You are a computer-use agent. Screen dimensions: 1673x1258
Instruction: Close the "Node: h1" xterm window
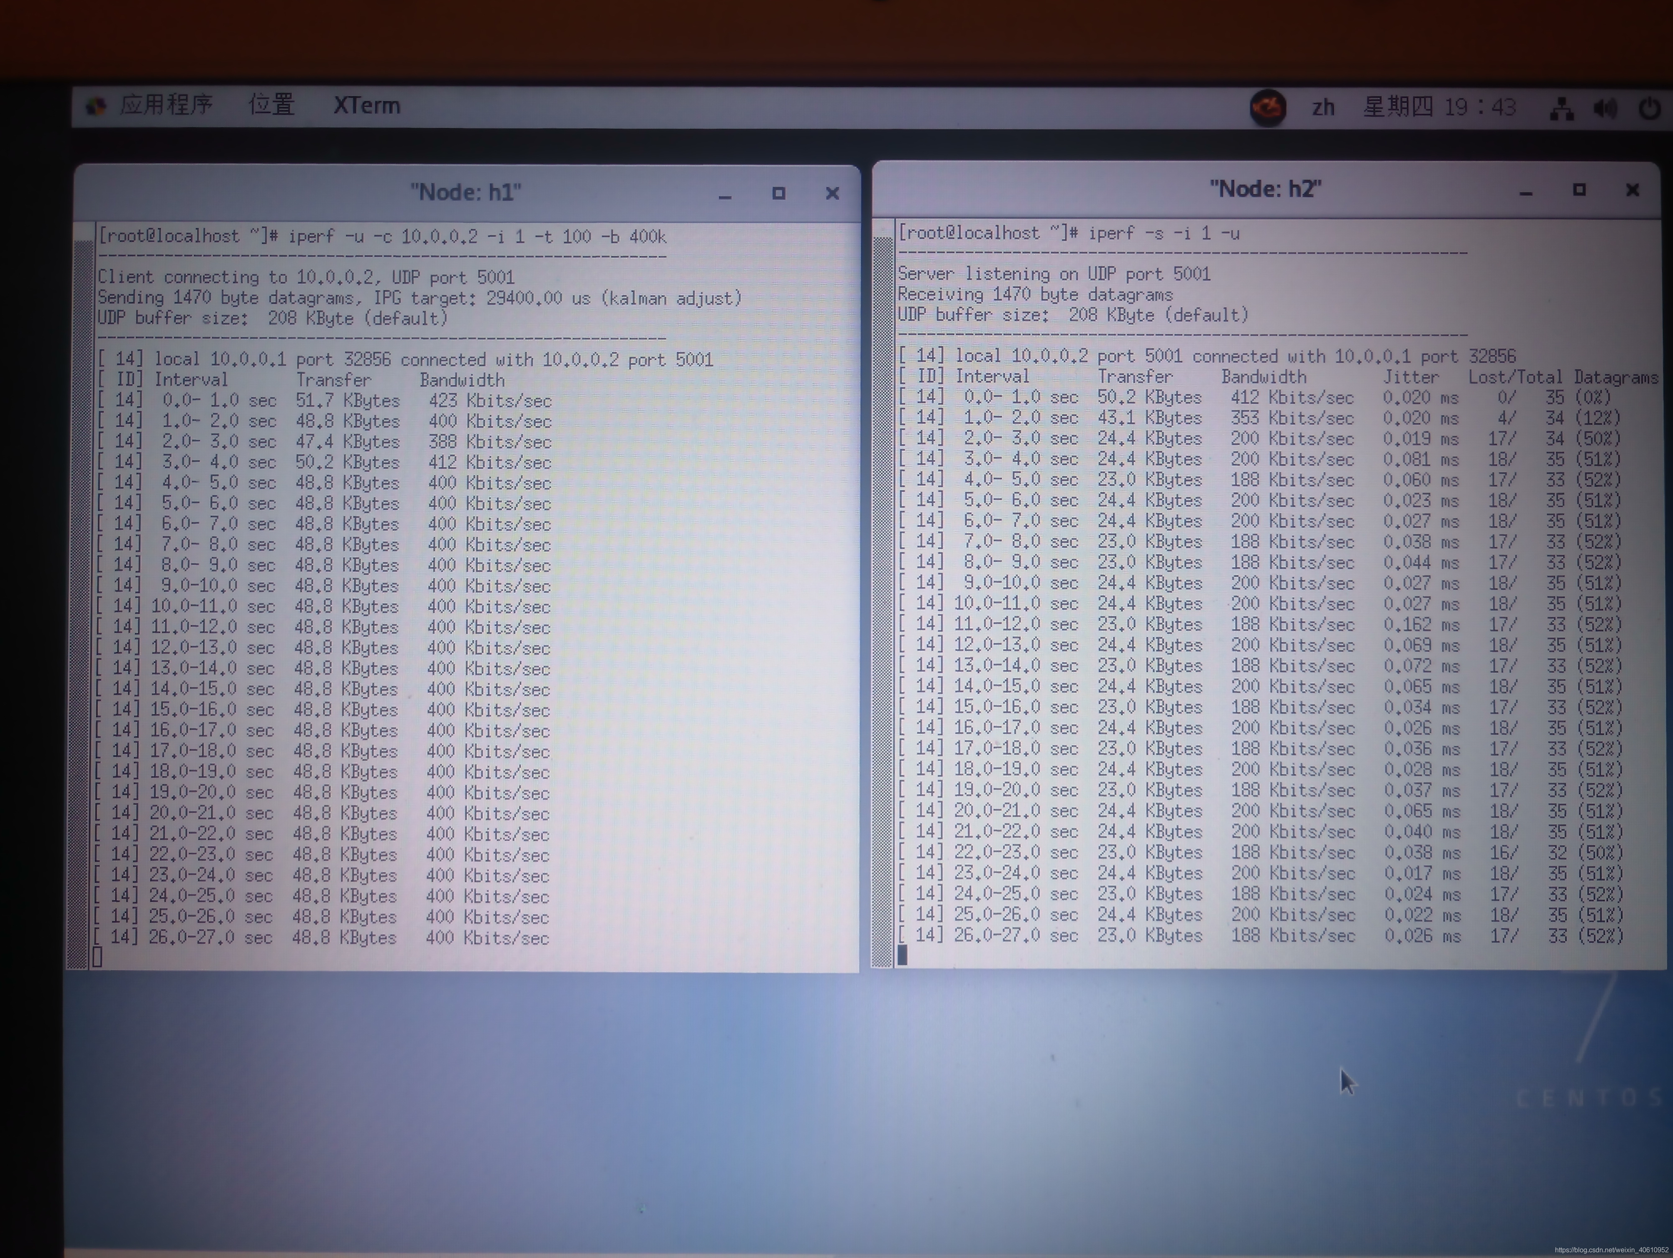tap(832, 194)
